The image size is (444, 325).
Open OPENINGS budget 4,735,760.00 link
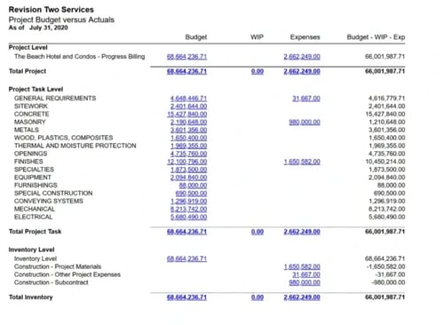click(188, 154)
